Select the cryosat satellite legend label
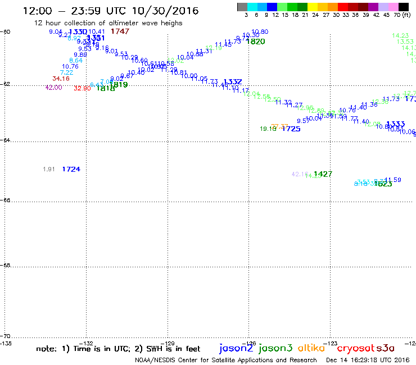 pos(356,348)
